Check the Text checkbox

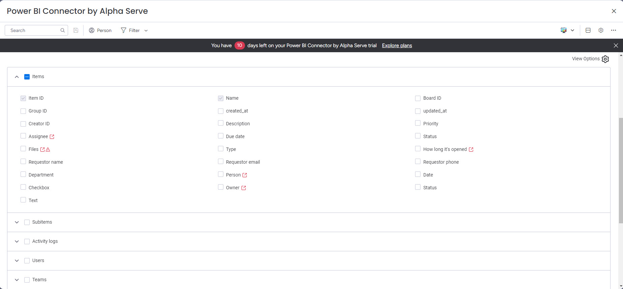(23, 200)
